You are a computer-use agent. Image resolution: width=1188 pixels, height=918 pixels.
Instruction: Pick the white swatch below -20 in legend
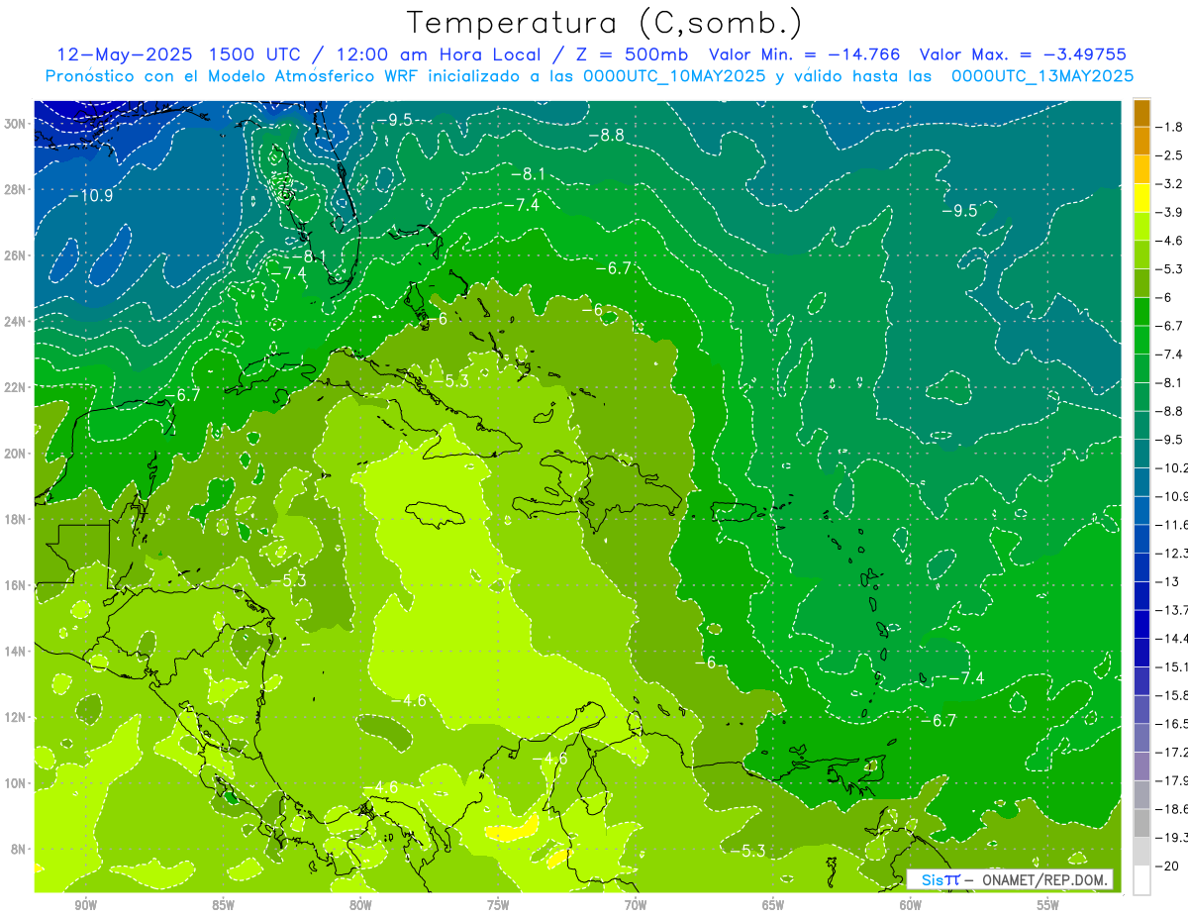[1141, 880]
